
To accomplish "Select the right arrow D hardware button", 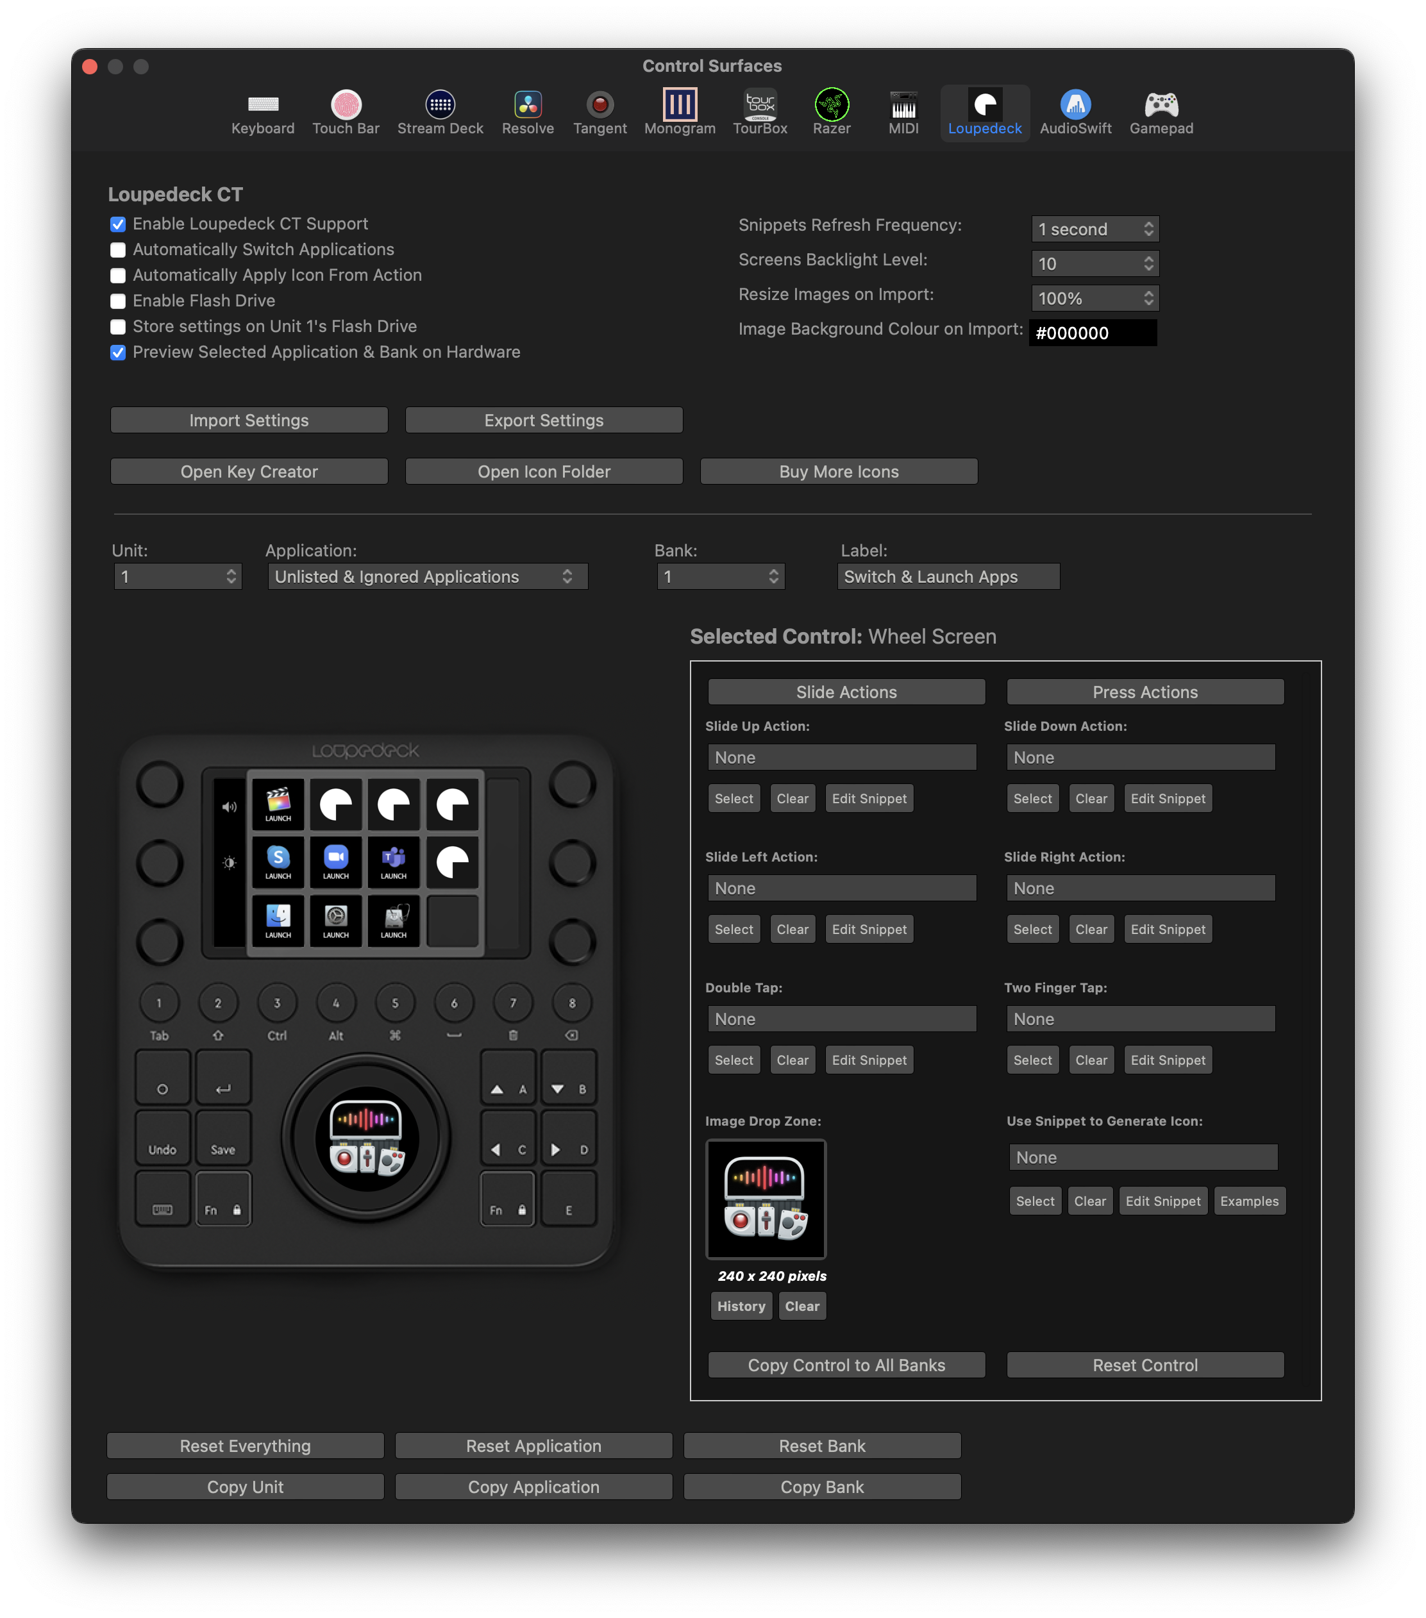I will tap(569, 1138).
